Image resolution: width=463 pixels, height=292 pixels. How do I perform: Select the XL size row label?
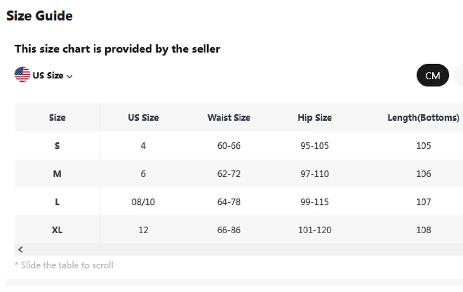[x=57, y=230]
